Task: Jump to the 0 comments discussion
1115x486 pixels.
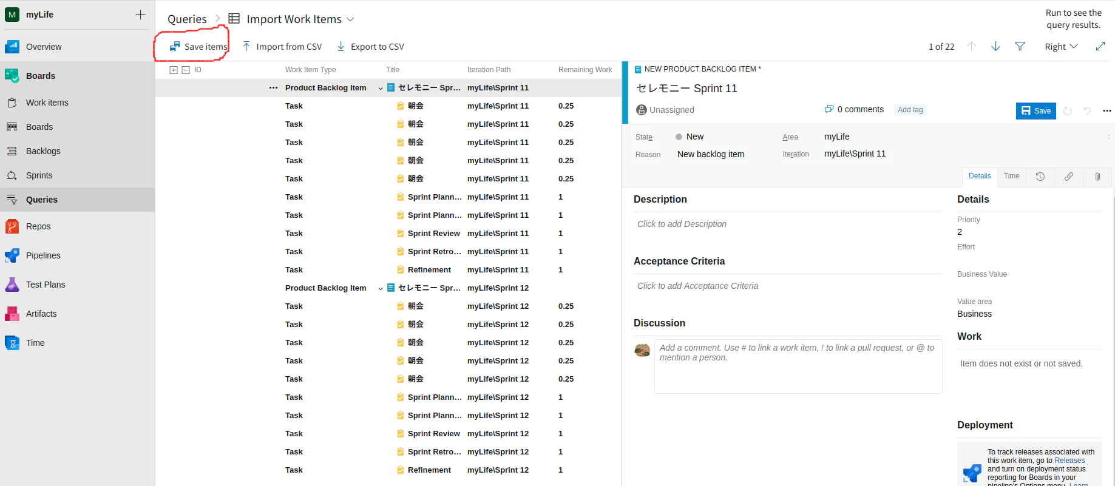Action: 854,110
